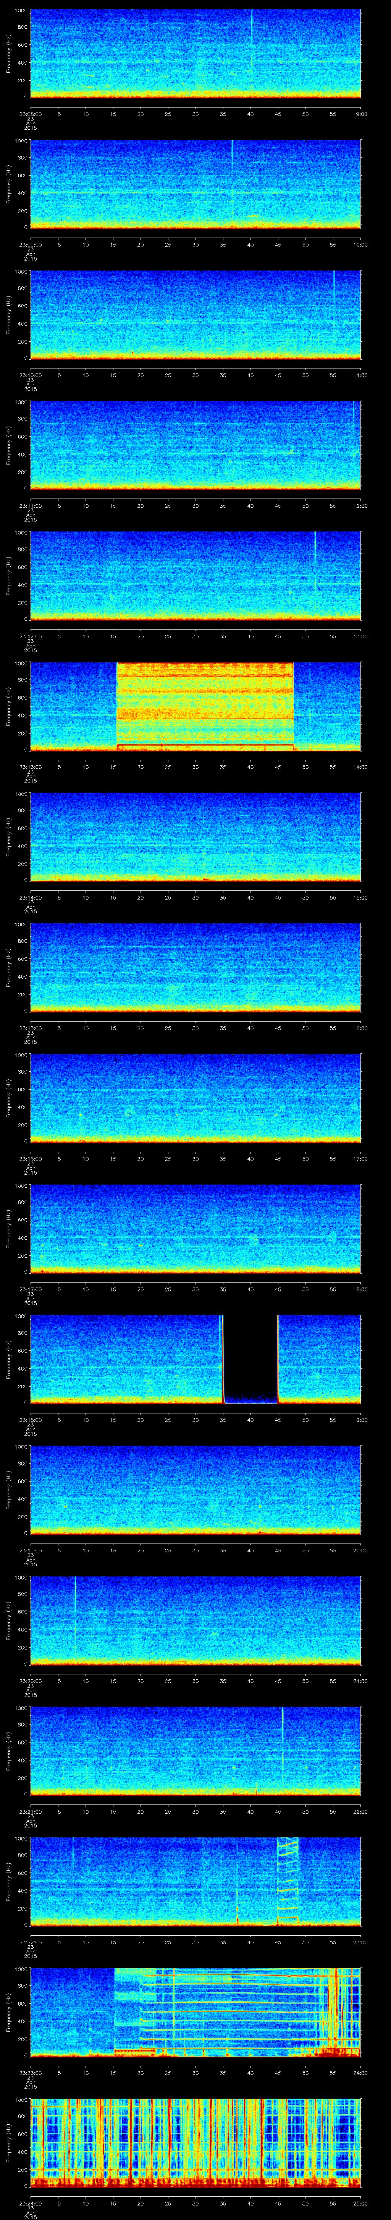This screenshot has height=2220, width=391.
Task: Select the black data gap in 23:18:00 spectrogram
Action: coord(250,1358)
